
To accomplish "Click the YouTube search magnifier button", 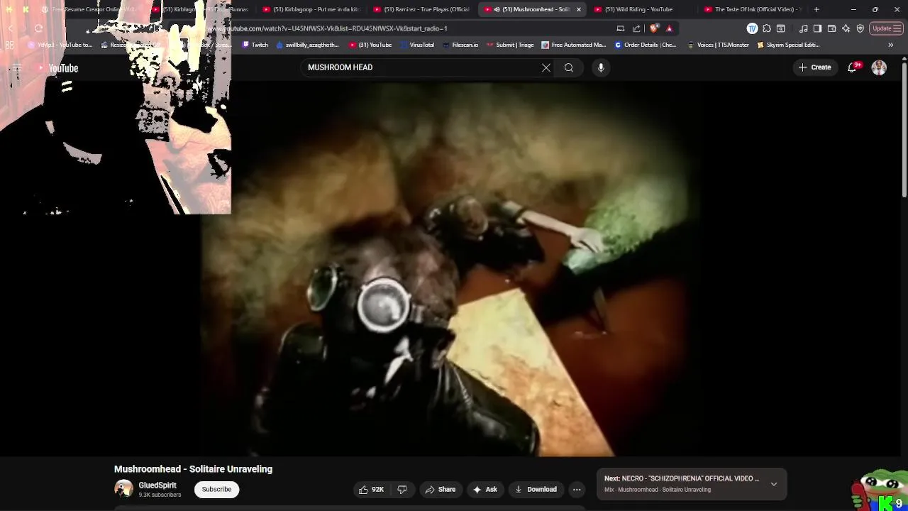I will [569, 67].
